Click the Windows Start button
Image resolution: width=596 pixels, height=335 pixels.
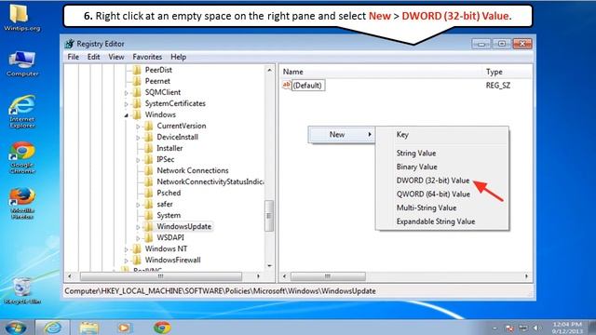15,328
